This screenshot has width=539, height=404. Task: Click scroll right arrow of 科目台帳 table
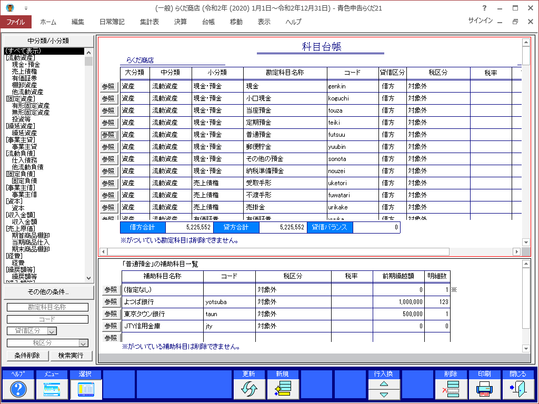coord(516,252)
